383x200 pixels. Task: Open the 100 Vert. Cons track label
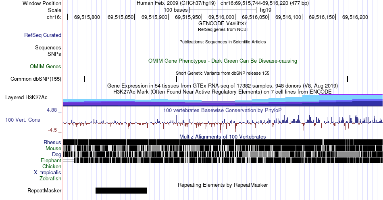coord(23,120)
